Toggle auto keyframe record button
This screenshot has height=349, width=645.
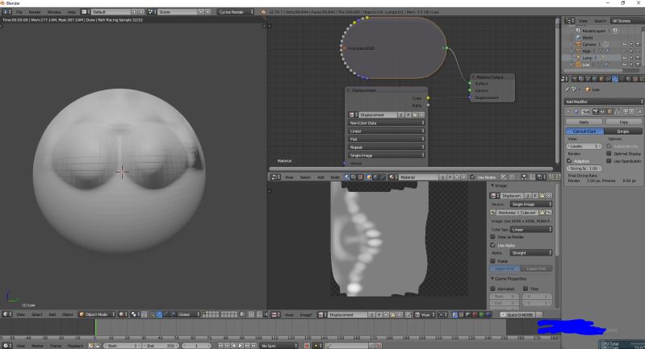click(x=307, y=346)
